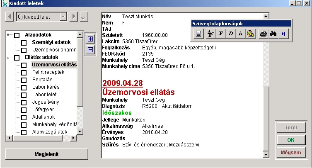Open the color palette icon
This screenshot has height=168, width=312.
coord(250,34)
